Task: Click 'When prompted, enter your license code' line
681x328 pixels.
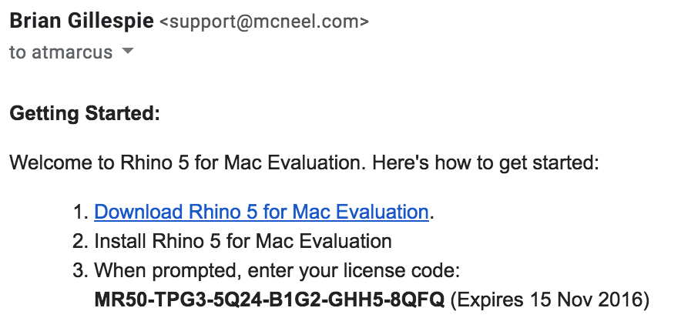Action: click(x=277, y=271)
